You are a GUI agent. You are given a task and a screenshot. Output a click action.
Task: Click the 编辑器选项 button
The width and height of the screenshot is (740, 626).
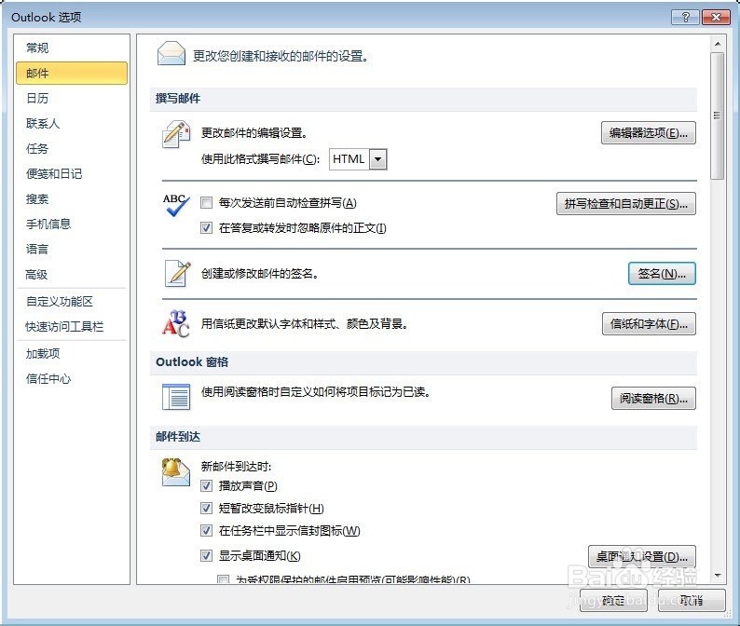pos(649,133)
